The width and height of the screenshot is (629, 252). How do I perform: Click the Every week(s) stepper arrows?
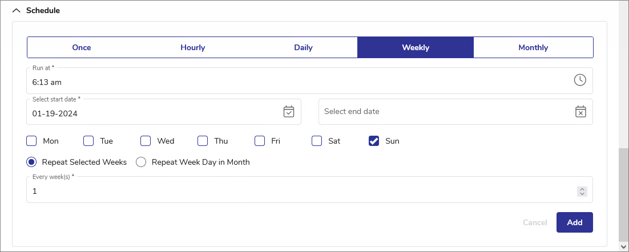click(582, 192)
